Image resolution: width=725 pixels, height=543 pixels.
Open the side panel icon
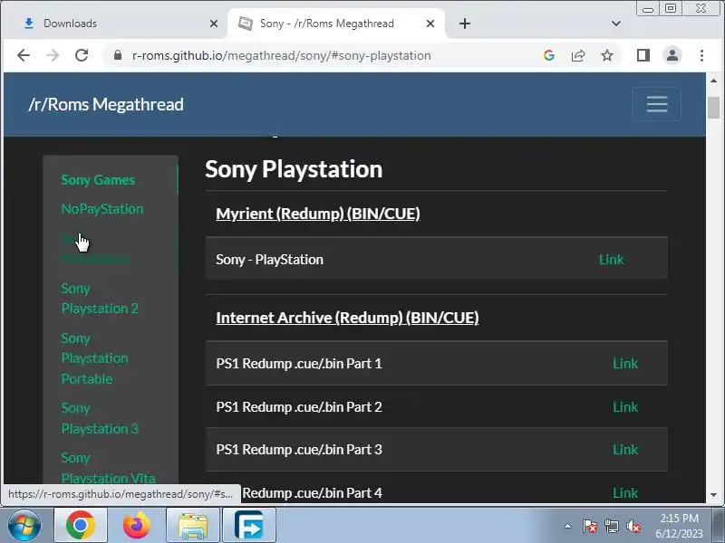coord(643,55)
